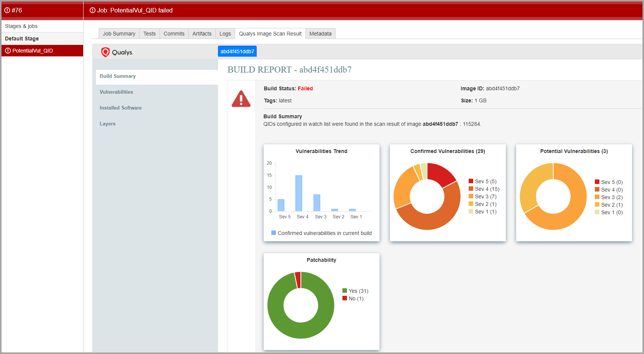Viewport: 644px width, 354px height.
Task: Switch to the Tests tab
Action: tap(149, 34)
